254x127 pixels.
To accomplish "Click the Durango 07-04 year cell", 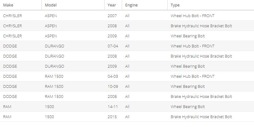I will coord(113,46).
